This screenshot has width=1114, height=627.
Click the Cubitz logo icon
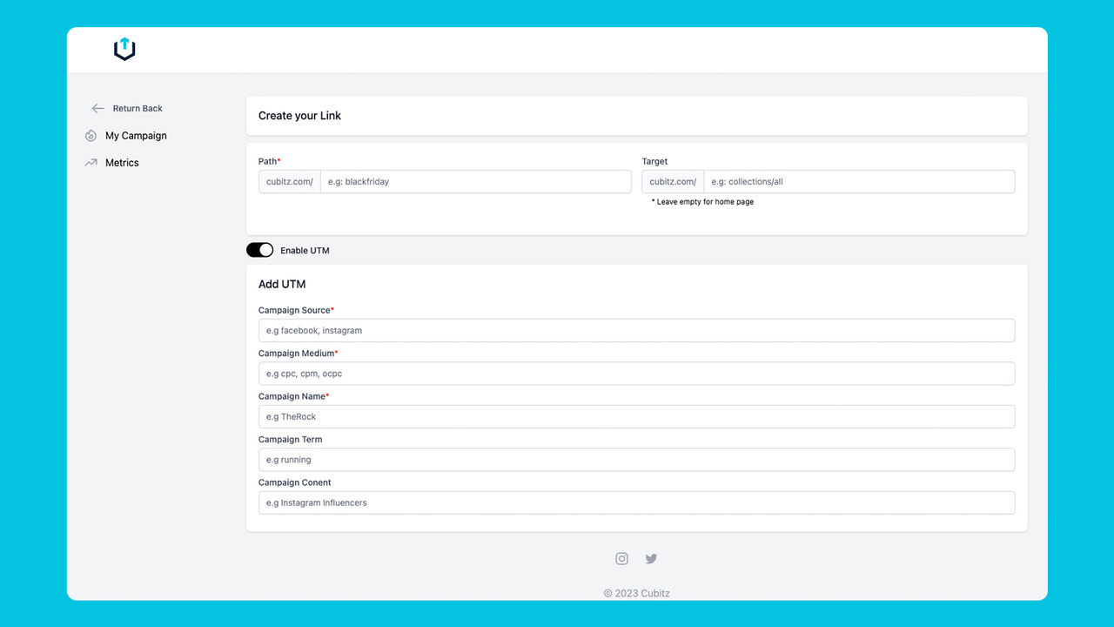(124, 50)
